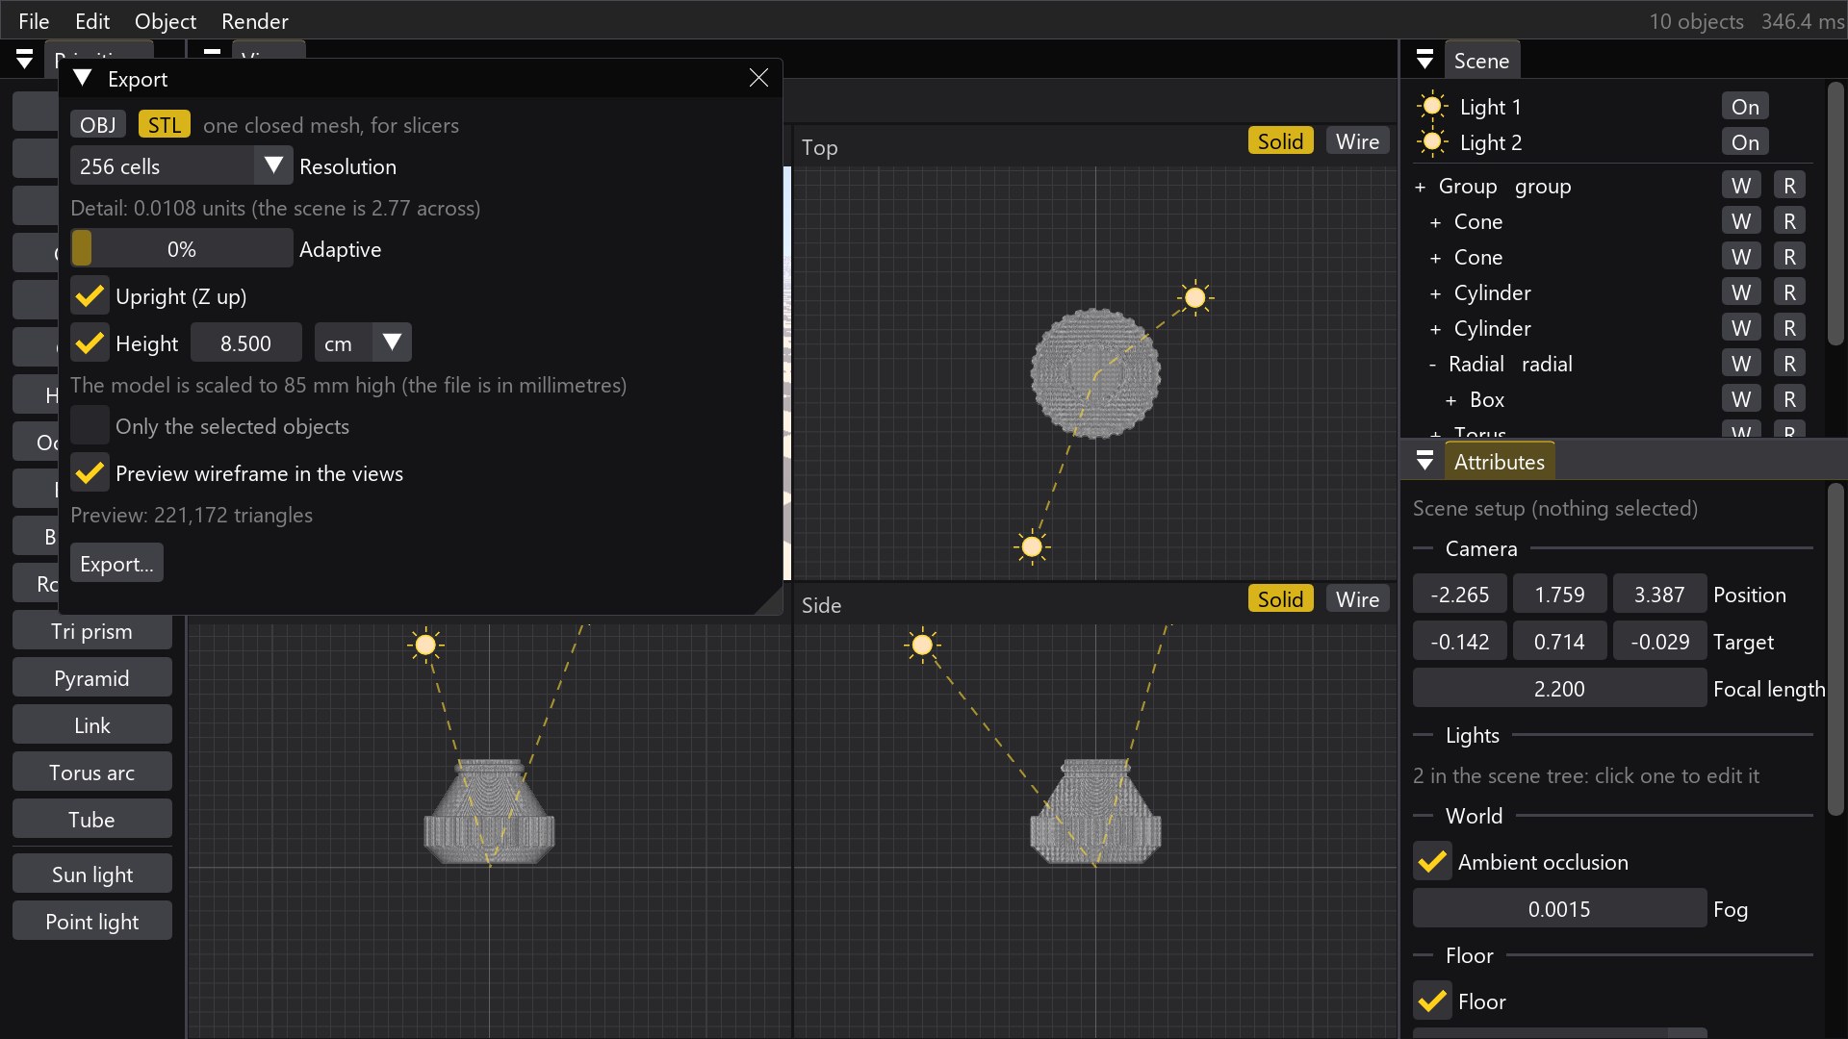
Task: Select the upper-right sun light in Top view
Action: click(x=1195, y=298)
